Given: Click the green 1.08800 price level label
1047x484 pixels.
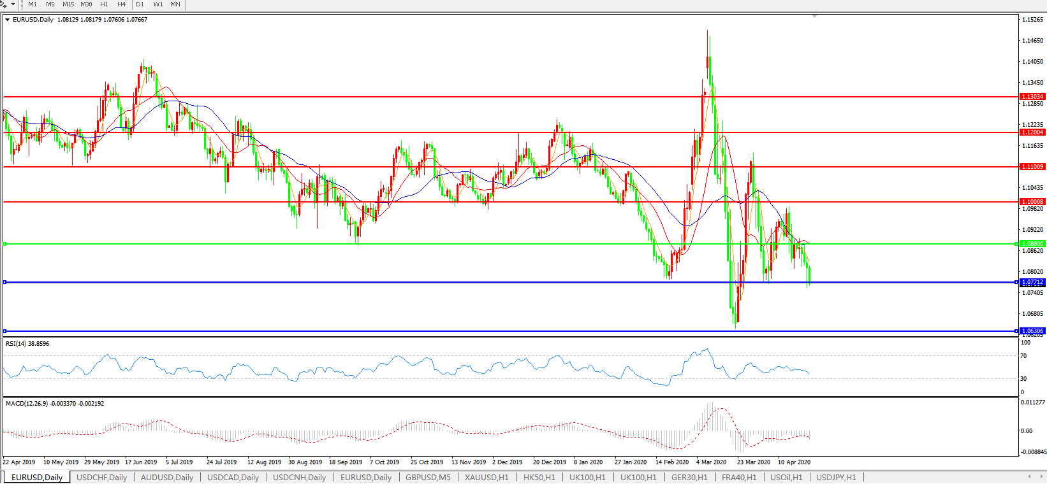Looking at the screenshot, I should [1032, 244].
